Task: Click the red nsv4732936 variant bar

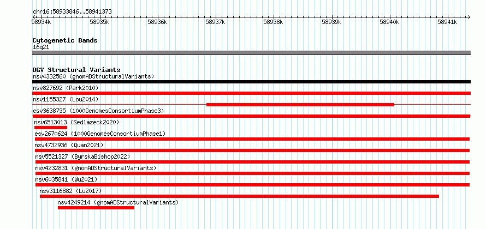Action: pos(252,150)
